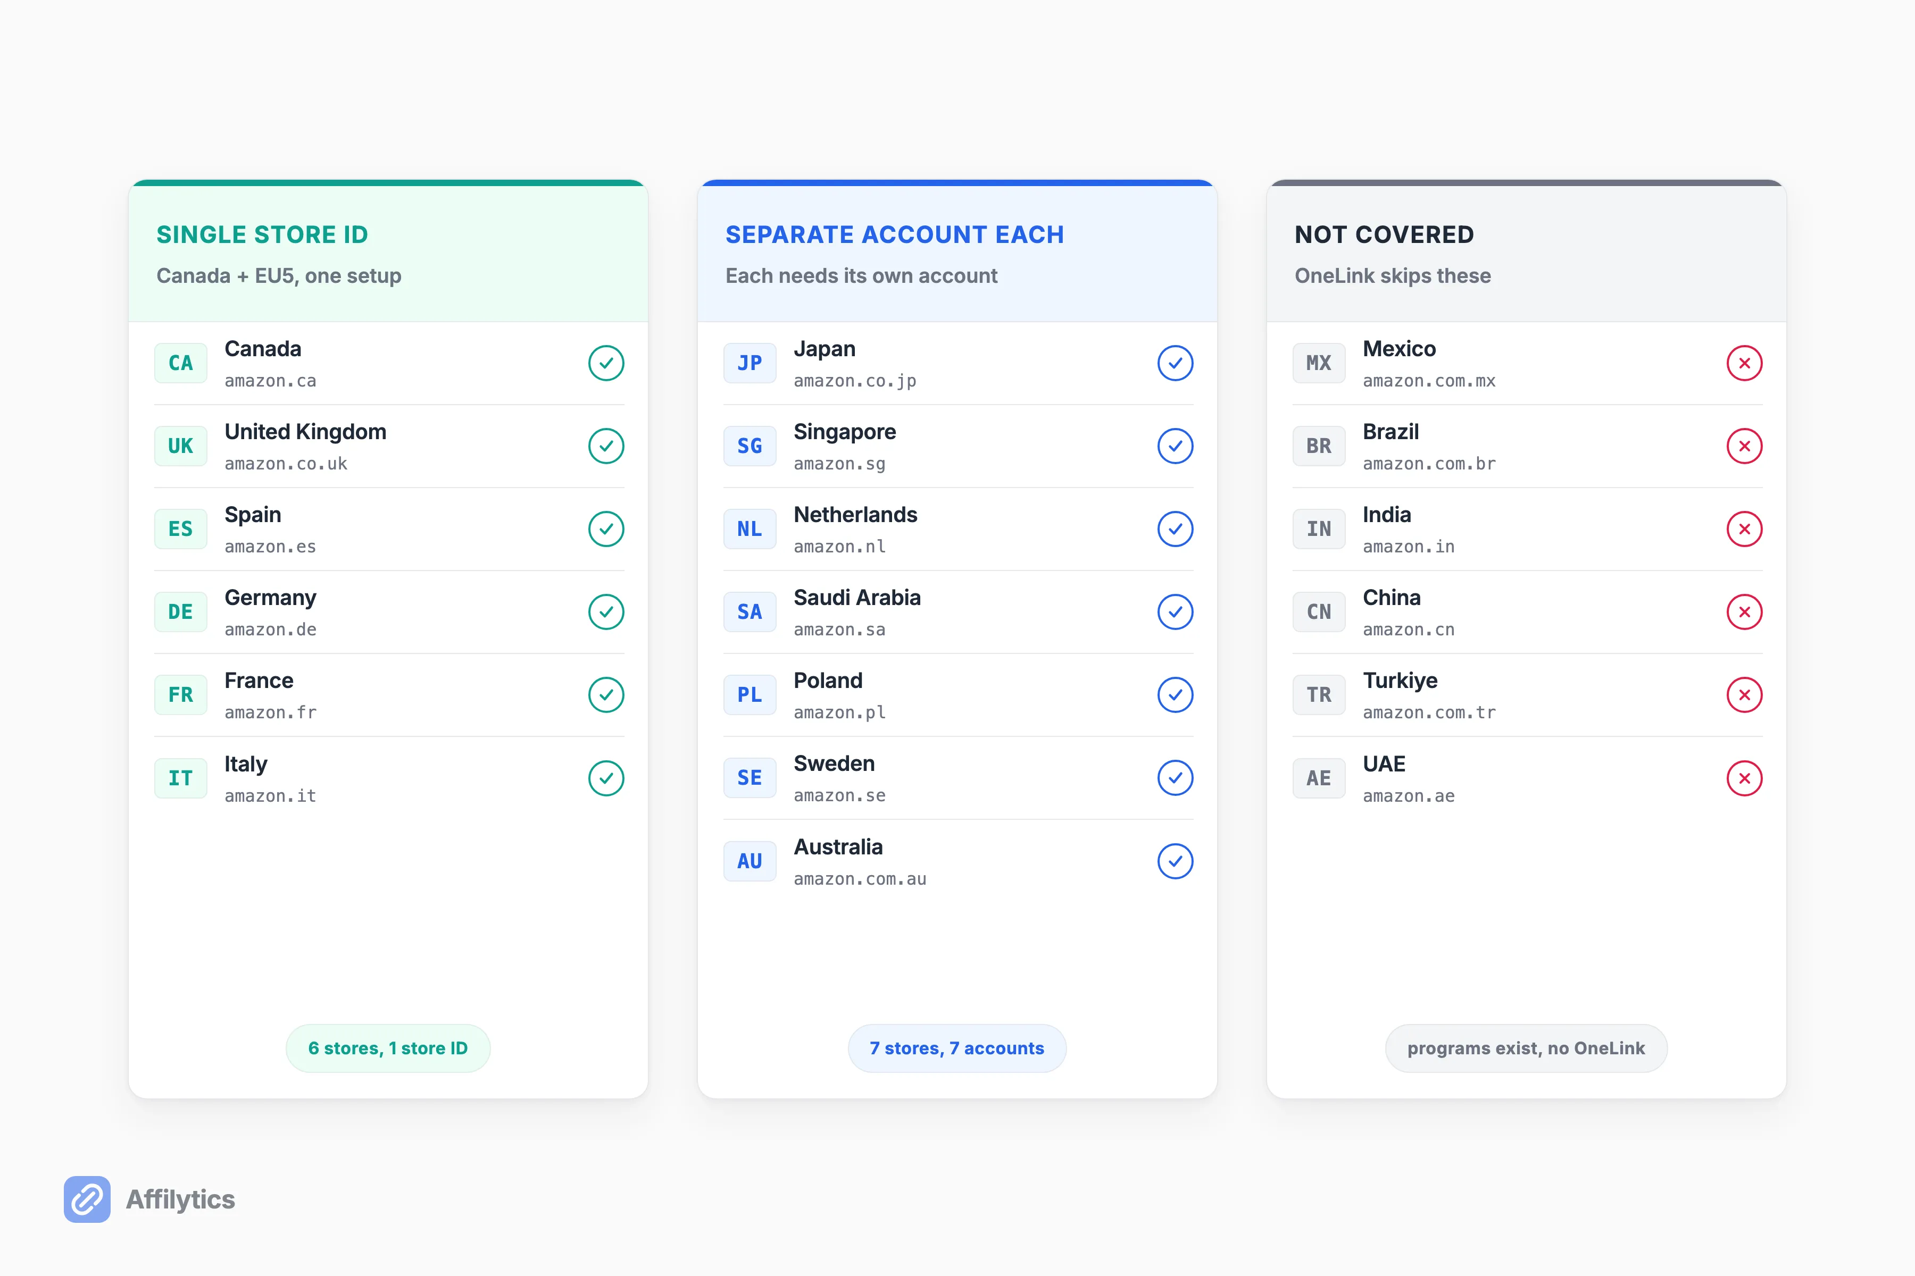The width and height of the screenshot is (1915, 1276).
Task: Click the blue checkmark for Saudi Arabia
Action: click(x=1176, y=612)
